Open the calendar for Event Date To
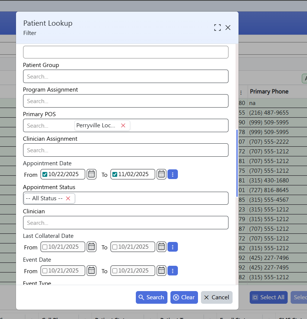Image resolution: width=307 pixels, height=319 pixels. pos(162,271)
